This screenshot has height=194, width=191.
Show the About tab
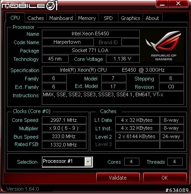click(x=152, y=18)
